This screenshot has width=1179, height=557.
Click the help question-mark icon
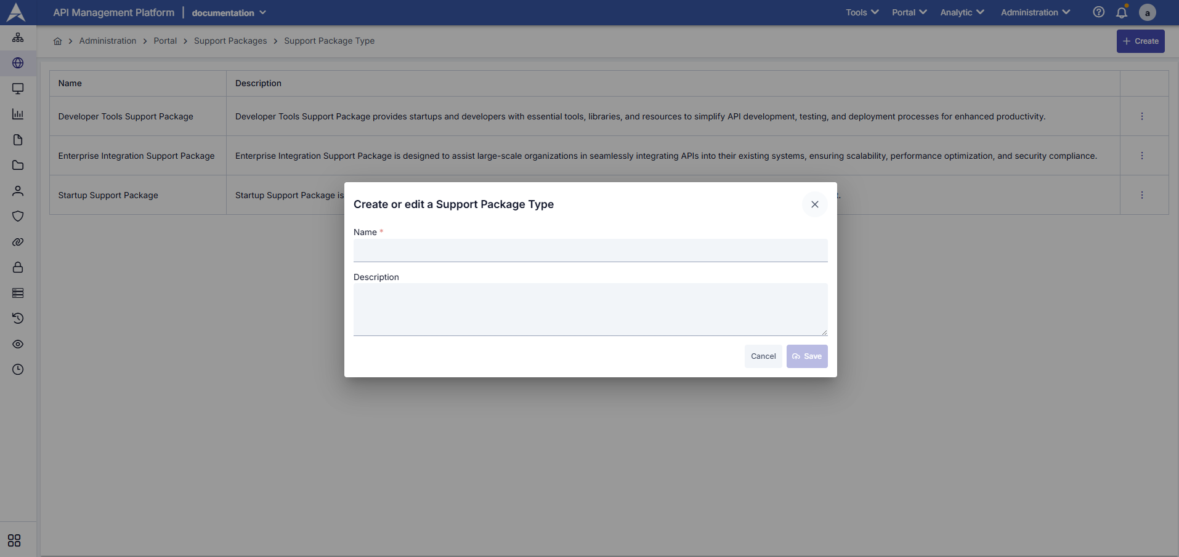pos(1098,12)
